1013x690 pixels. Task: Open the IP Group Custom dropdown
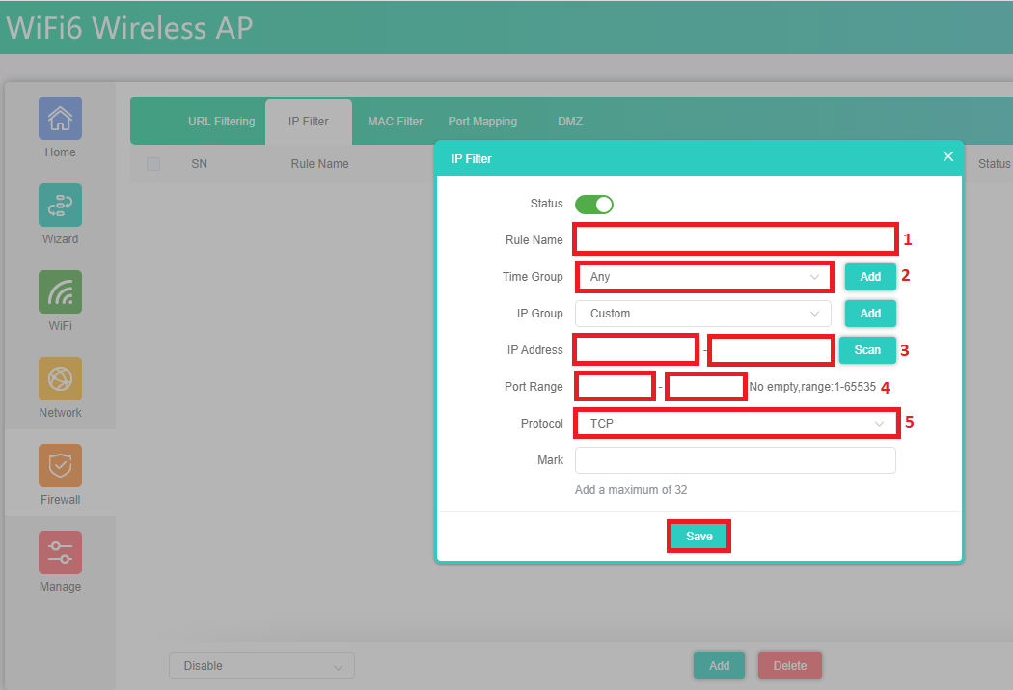point(702,314)
